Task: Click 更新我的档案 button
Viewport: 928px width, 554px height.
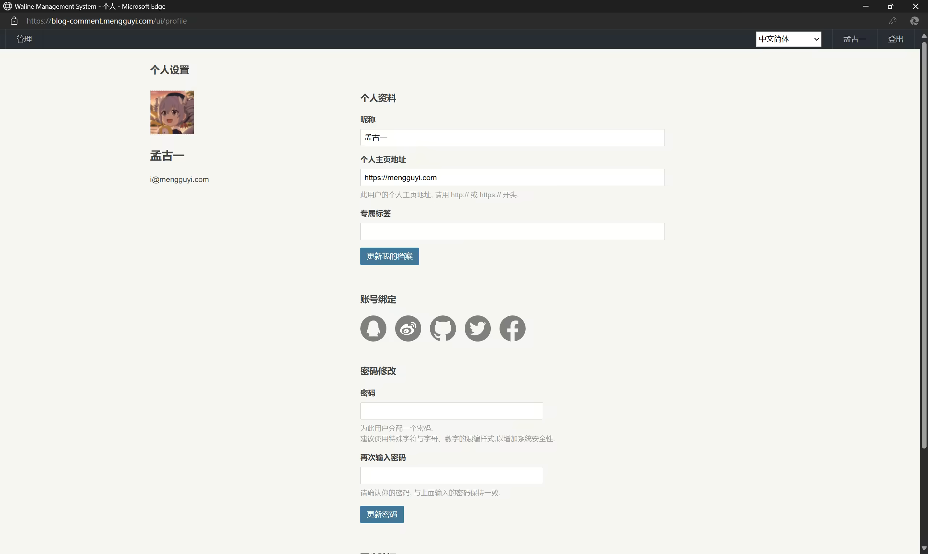Action: tap(389, 256)
